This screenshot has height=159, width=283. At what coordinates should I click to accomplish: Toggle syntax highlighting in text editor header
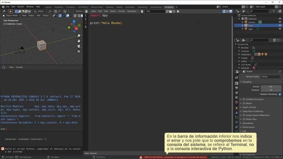(x=231, y=11)
